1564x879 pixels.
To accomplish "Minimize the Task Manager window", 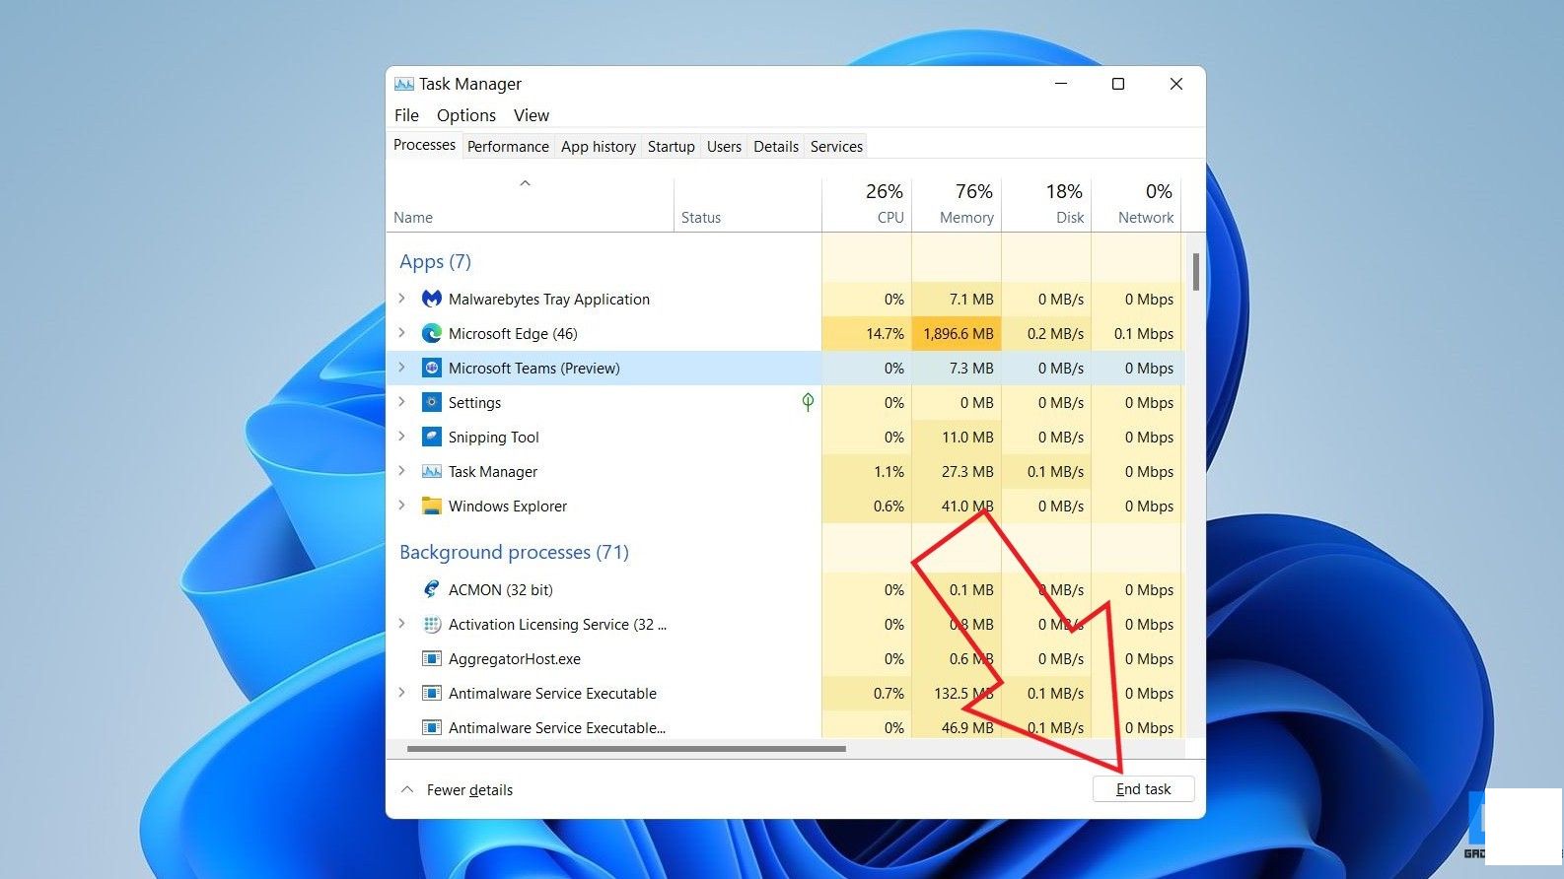I will [x=1061, y=84].
